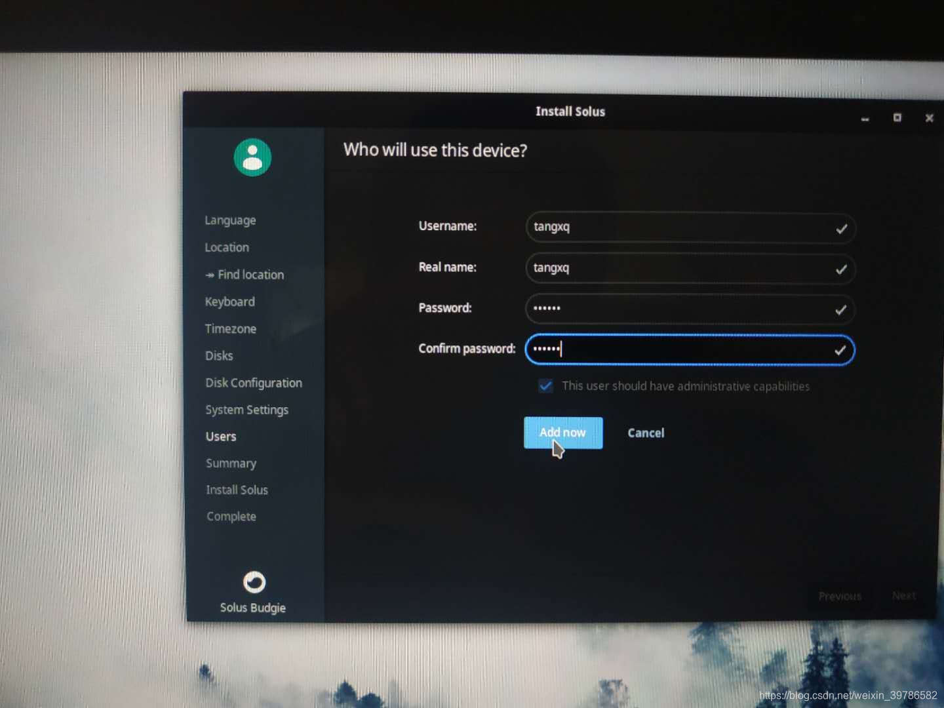Open Timezone step in sidebar

(x=230, y=328)
